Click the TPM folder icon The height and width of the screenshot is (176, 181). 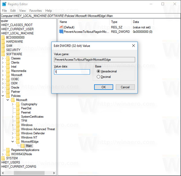click(x=18, y=121)
